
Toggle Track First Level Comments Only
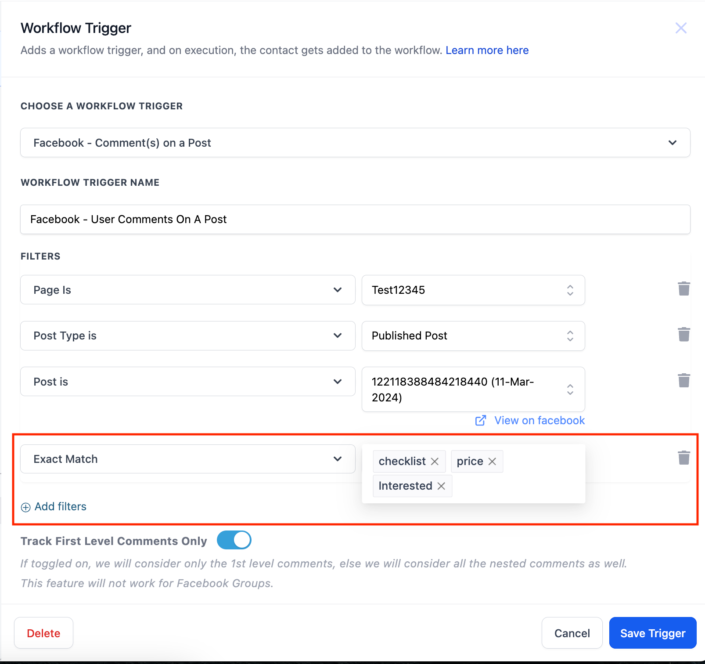click(x=234, y=540)
